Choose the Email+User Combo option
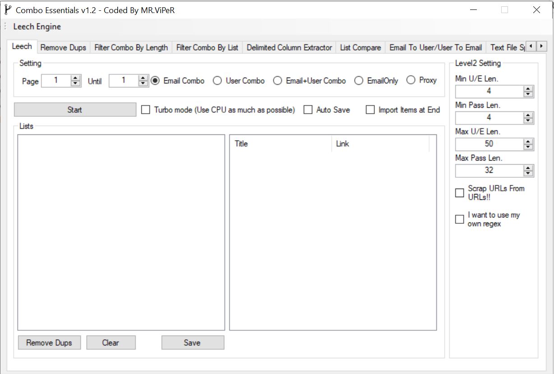Image resolution: width=554 pixels, height=374 pixels. pyautogui.click(x=309, y=81)
